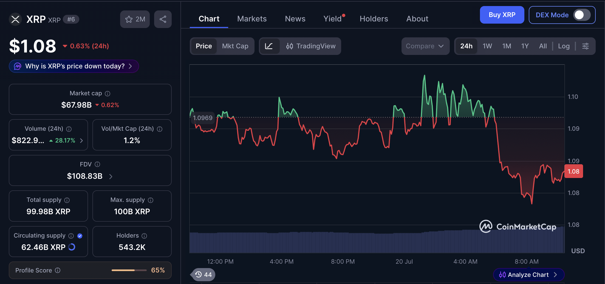Select 1M time range
Screen dimensions: 605x284
coord(507,46)
